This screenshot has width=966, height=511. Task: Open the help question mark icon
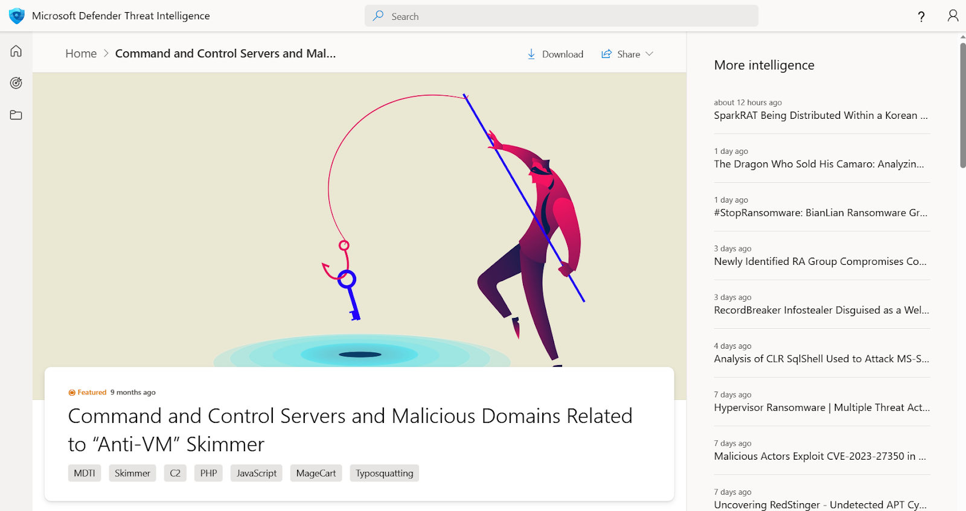921,16
